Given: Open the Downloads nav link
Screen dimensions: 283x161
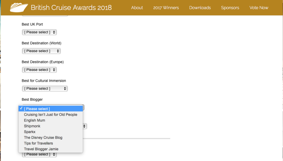Looking at the screenshot, I should tap(200, 7).
